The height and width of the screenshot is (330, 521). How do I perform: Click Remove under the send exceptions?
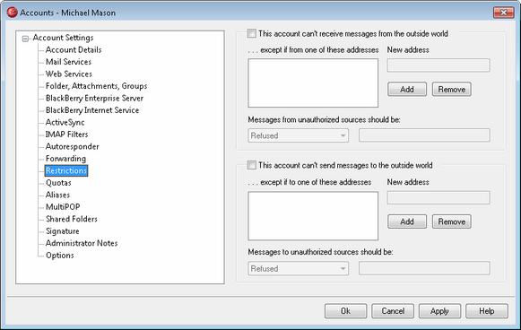coord(452,221)
